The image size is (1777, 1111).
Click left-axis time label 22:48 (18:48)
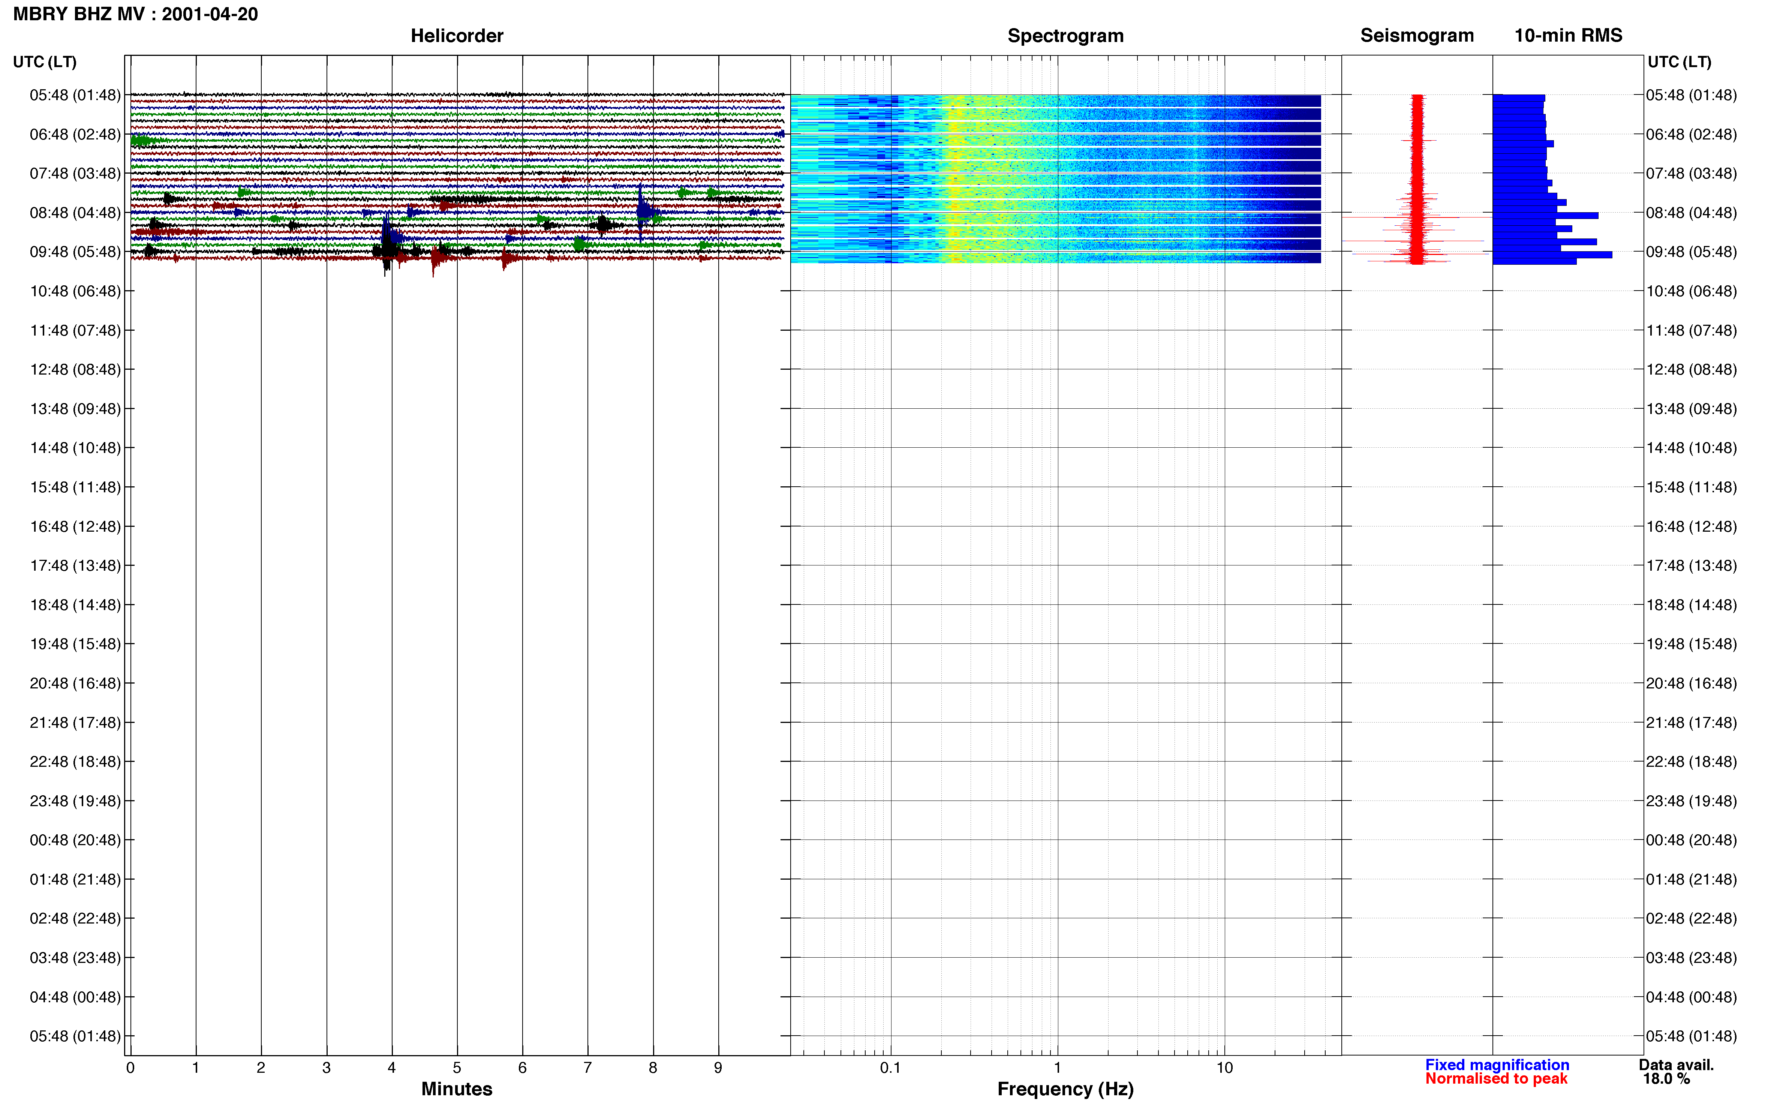click(75, 761)
